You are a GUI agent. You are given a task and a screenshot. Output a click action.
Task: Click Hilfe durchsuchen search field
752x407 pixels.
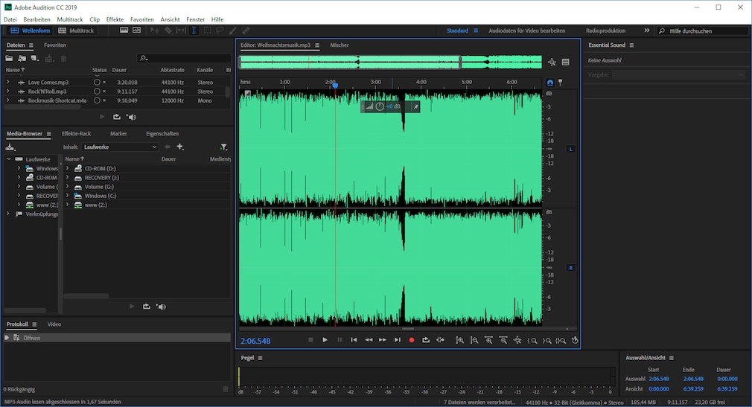(702, 31)
